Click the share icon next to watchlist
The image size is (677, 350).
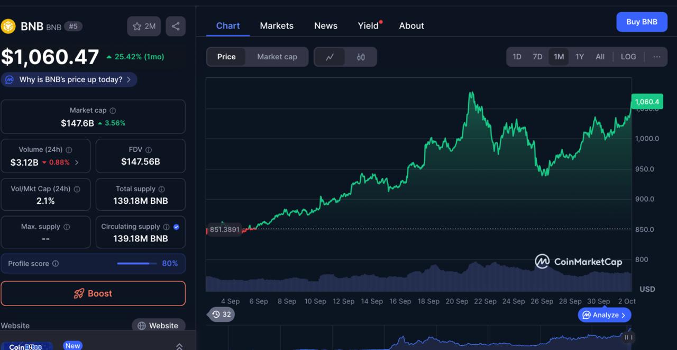click(x=176, y=26)
